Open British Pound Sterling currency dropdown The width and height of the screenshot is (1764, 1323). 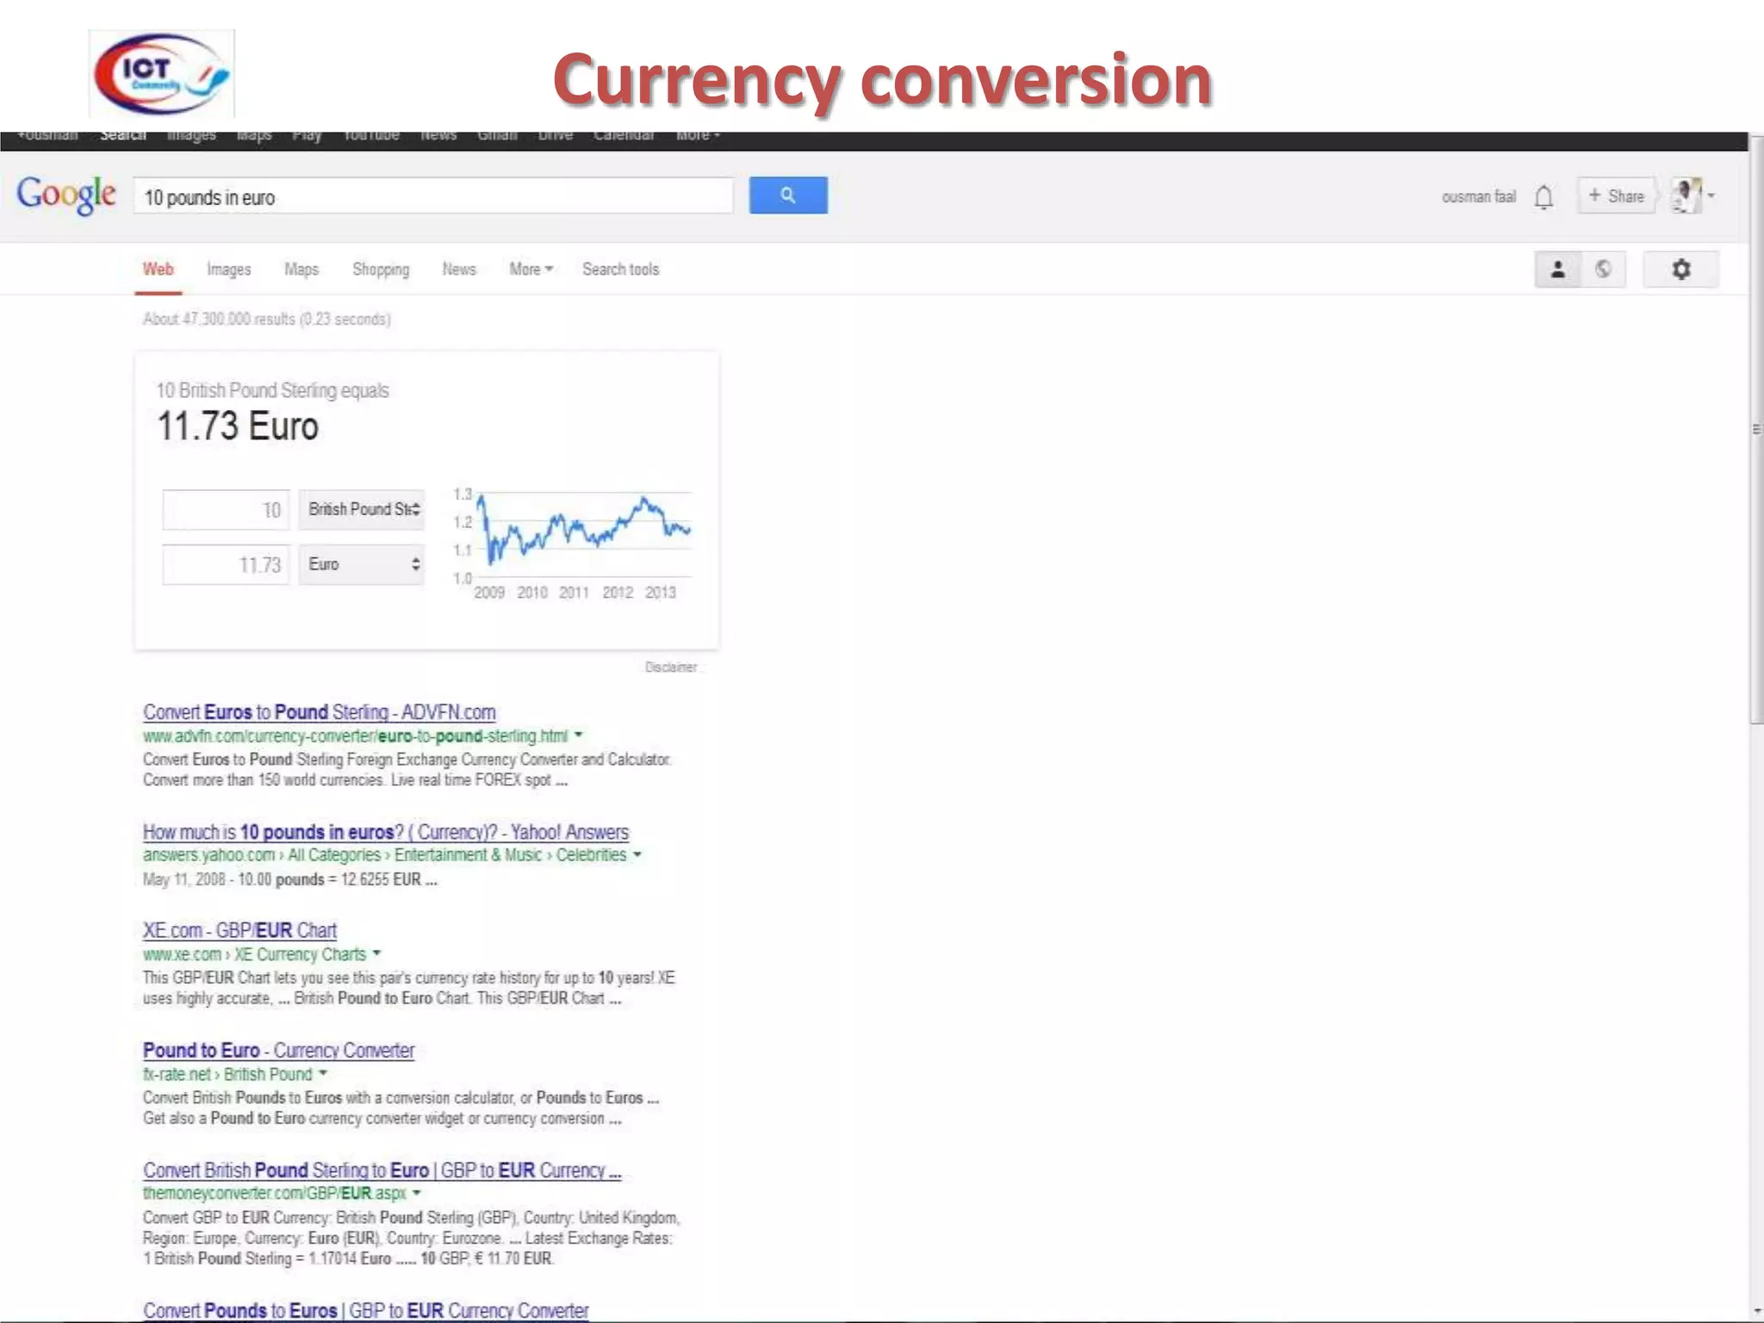[x=362, y=509]
